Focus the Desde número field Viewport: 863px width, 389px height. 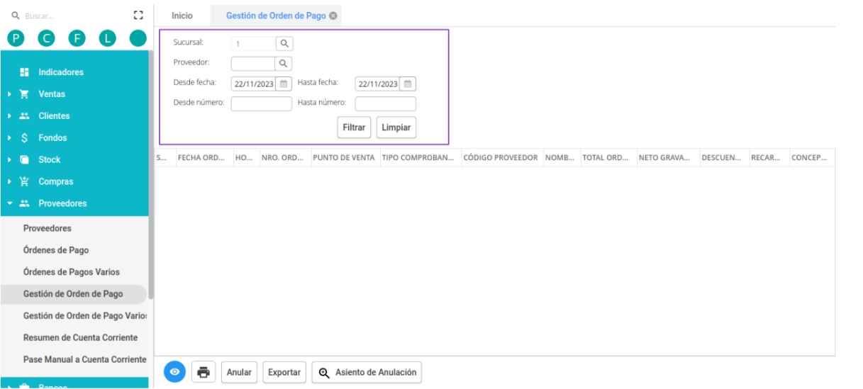(x=262, y=103)
